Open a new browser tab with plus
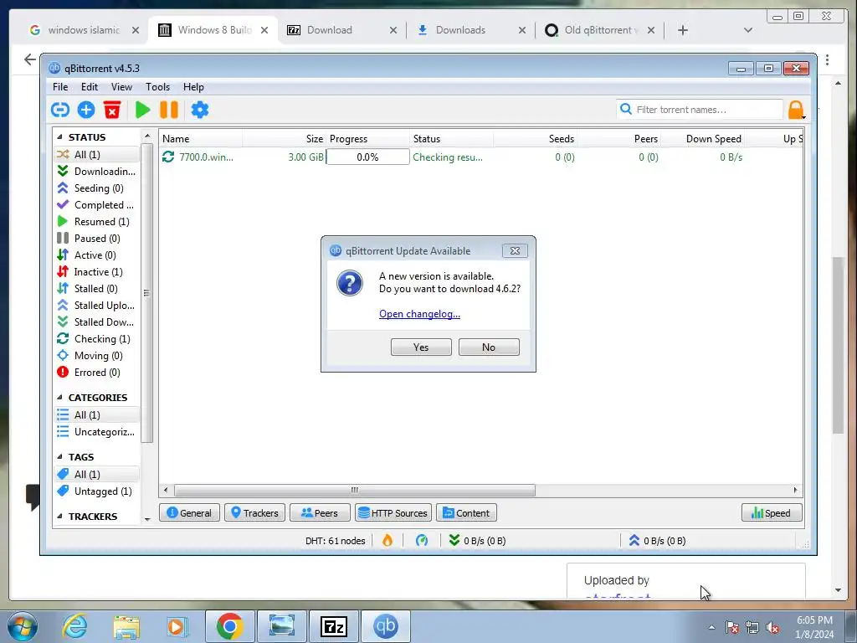This screenshot has height=643, width=857. tap(683, 30)
